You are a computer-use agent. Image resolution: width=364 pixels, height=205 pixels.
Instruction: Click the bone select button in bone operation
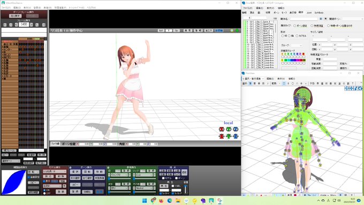pyautogui.click(x=75, y=172)
